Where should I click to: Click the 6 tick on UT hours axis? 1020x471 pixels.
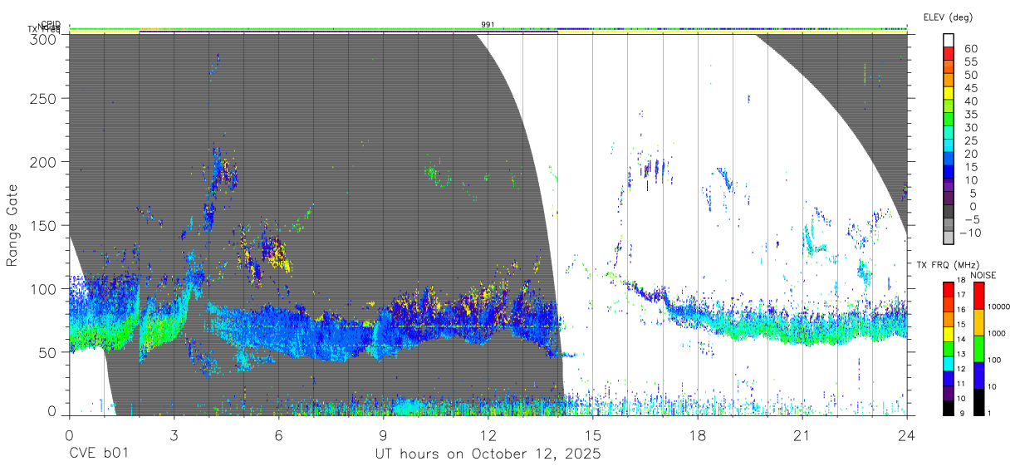[x=278, y=435]
